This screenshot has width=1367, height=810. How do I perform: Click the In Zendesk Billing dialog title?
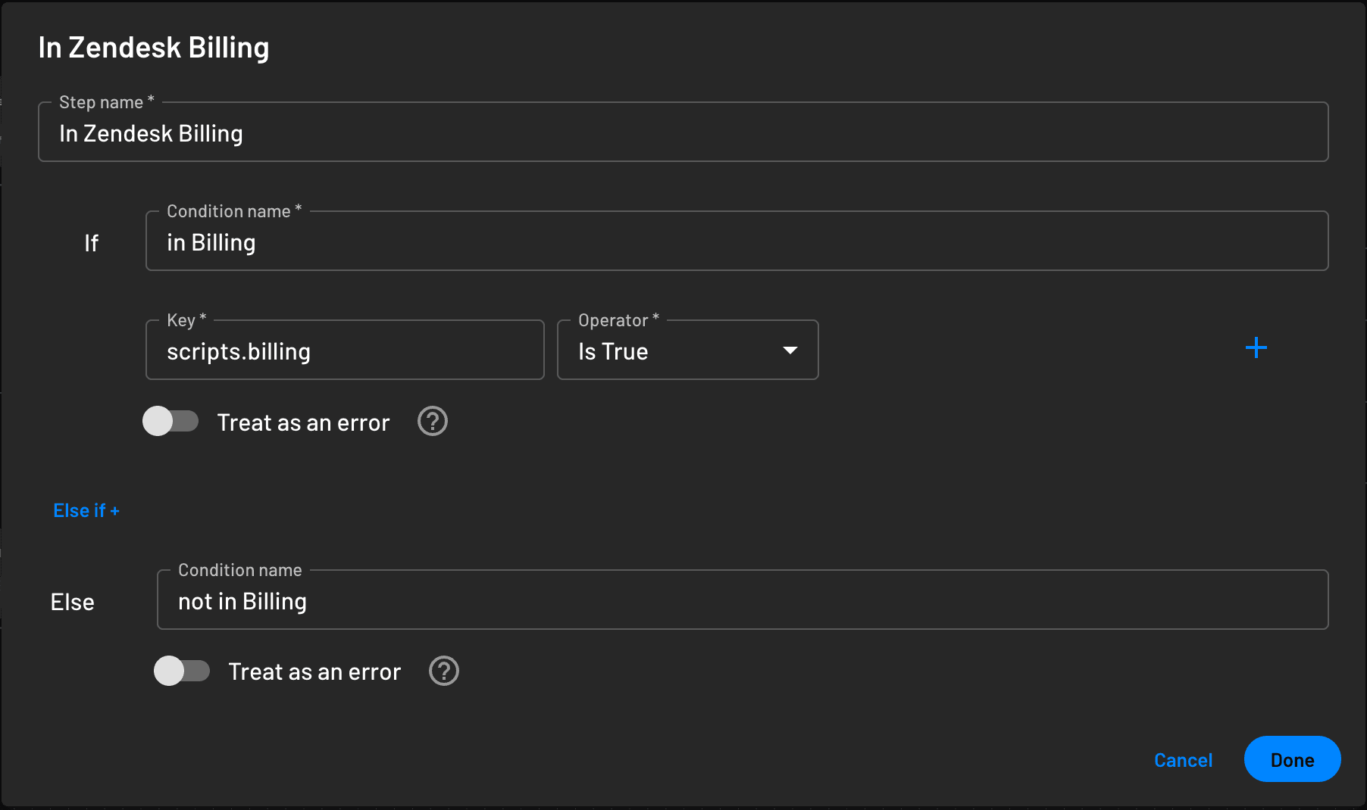tap(154, 47)
